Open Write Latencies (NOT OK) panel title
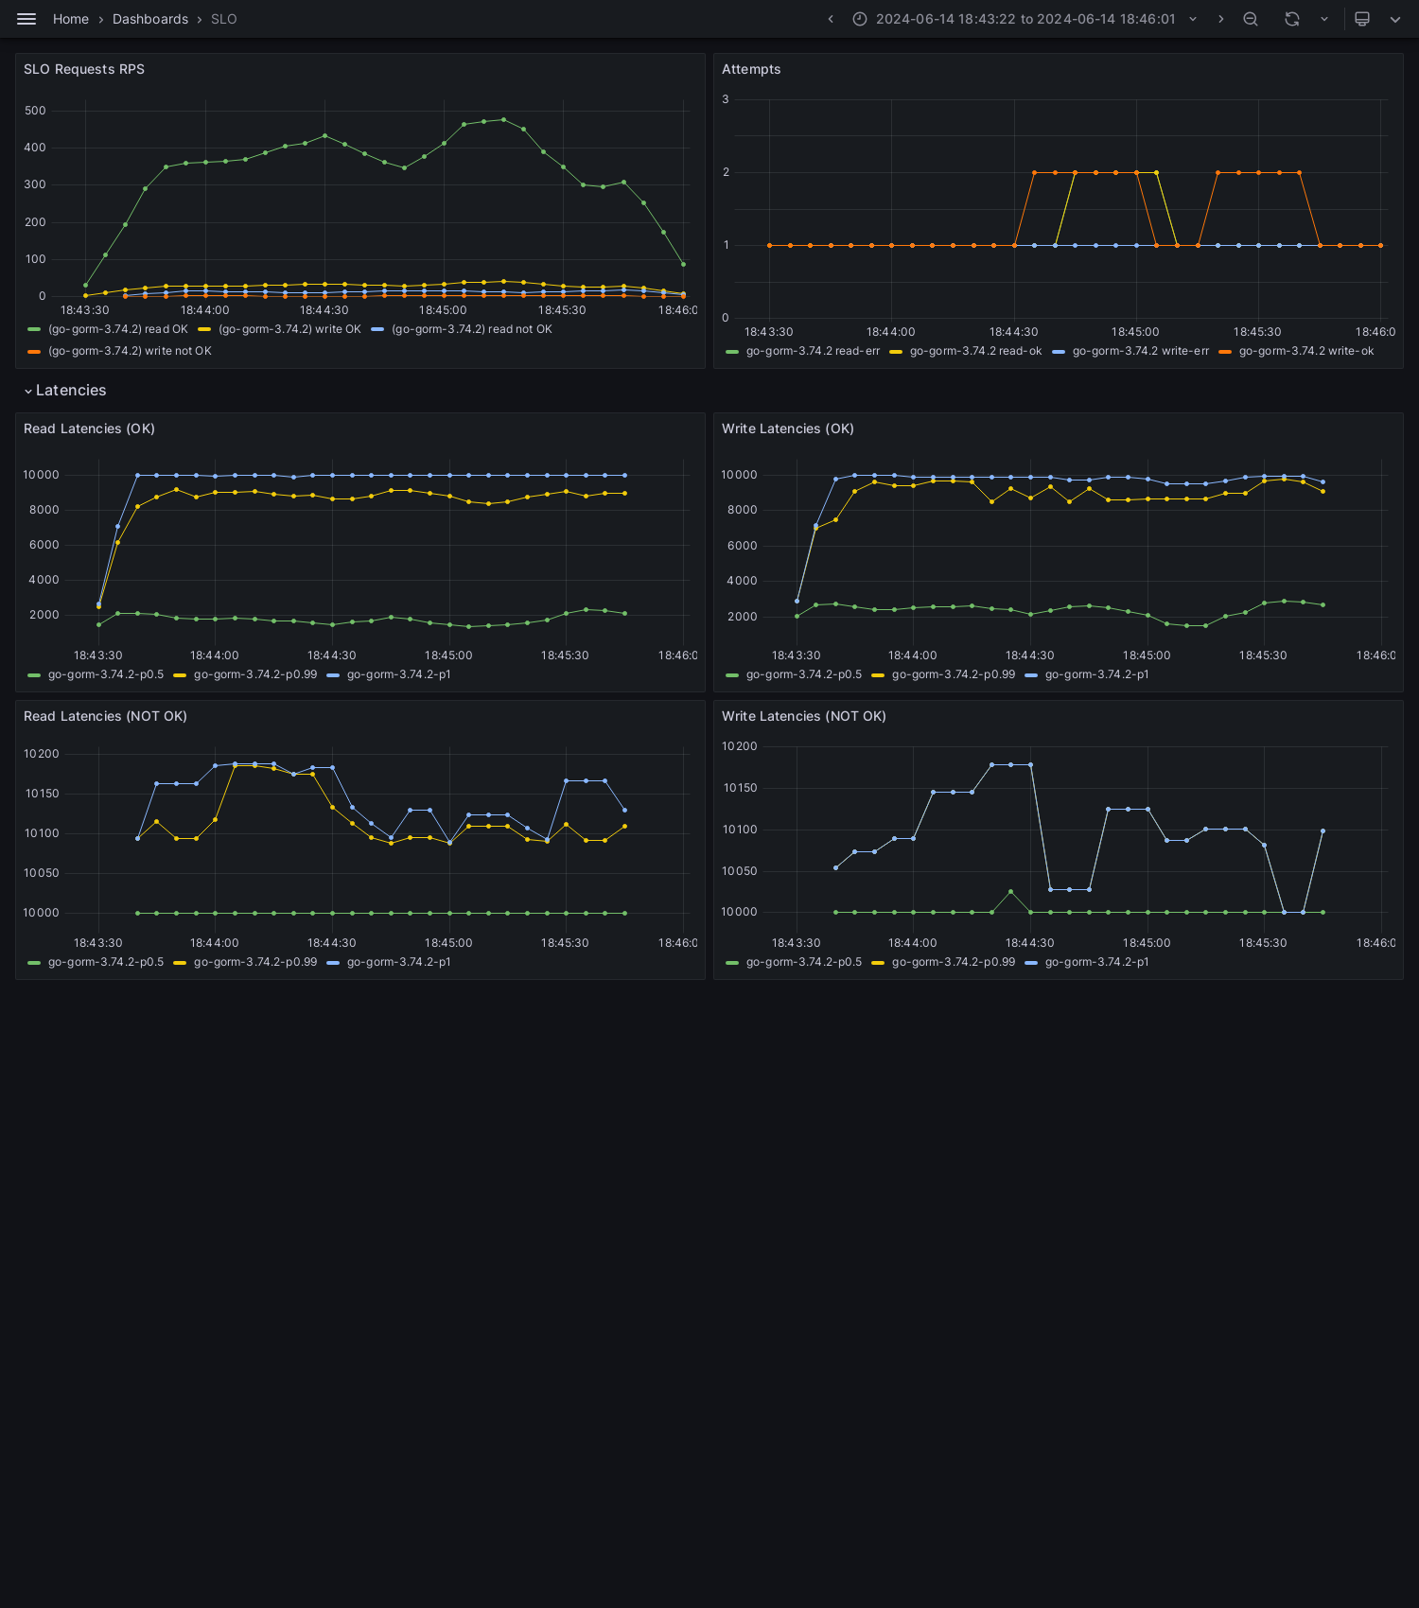The image size is (1419, 1608). (804, 716)
